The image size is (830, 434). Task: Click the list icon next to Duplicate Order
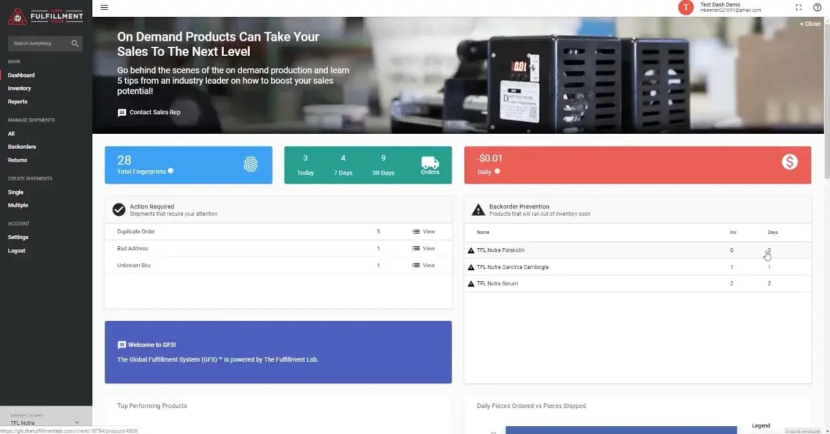[x=415, y=231]
